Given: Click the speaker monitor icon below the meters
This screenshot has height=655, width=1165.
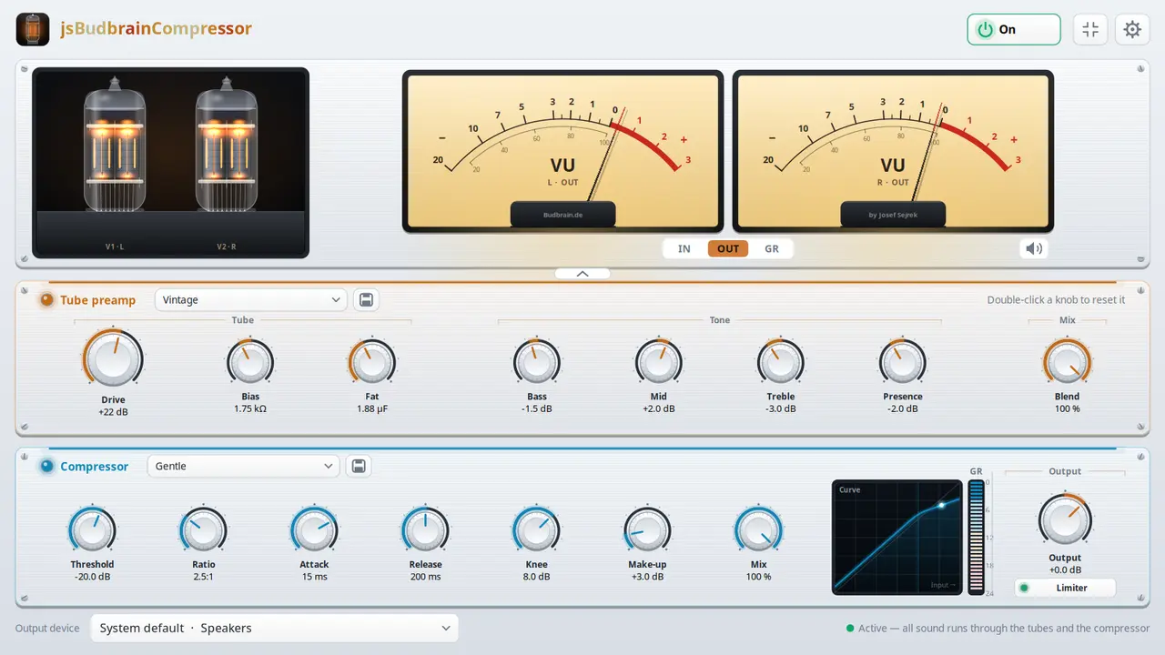Looking at the screenshot, I should click(x=1034, y=248).
